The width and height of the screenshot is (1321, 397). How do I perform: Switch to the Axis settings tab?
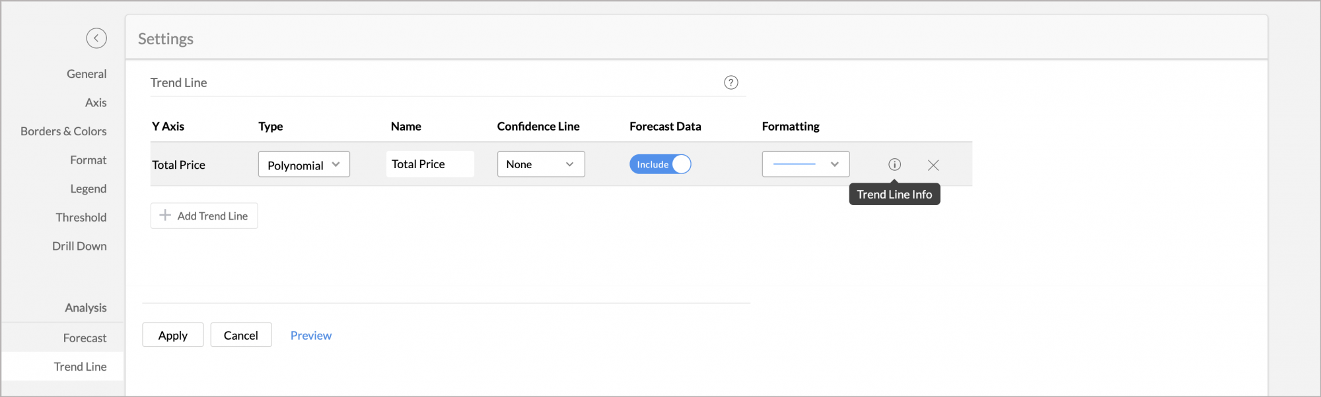click(96, 103)
